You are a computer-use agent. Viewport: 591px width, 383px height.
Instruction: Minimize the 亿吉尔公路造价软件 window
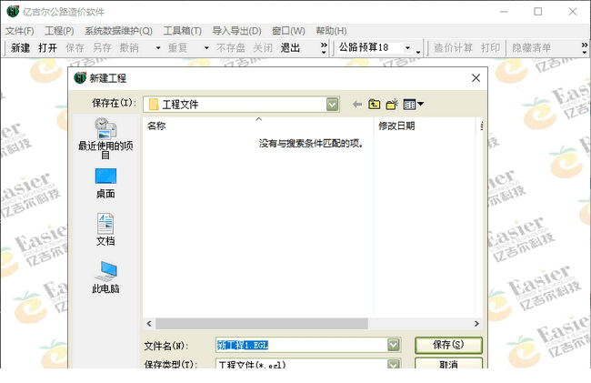coord(504,12)
